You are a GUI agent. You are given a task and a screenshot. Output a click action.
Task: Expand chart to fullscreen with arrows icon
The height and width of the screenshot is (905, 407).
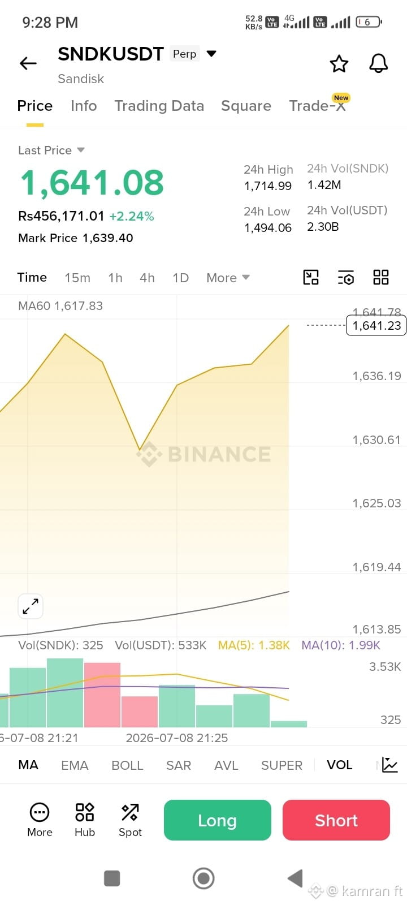coord(31,607)
